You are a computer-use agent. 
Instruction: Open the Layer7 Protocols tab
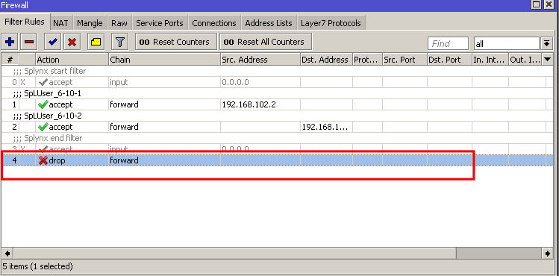pyautogui.click(x=331, y=23)
